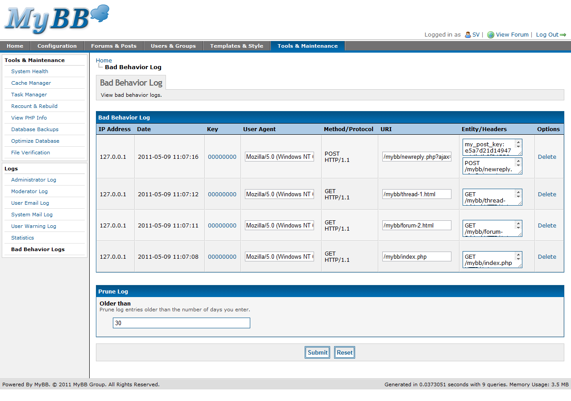
Task: Open the Administrator Log page
Action: click(33, 180)
